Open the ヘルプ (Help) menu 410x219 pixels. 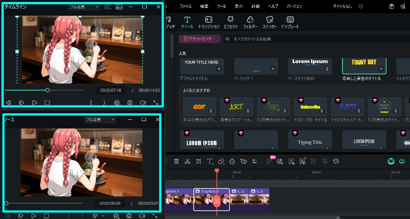coord(273,6)
